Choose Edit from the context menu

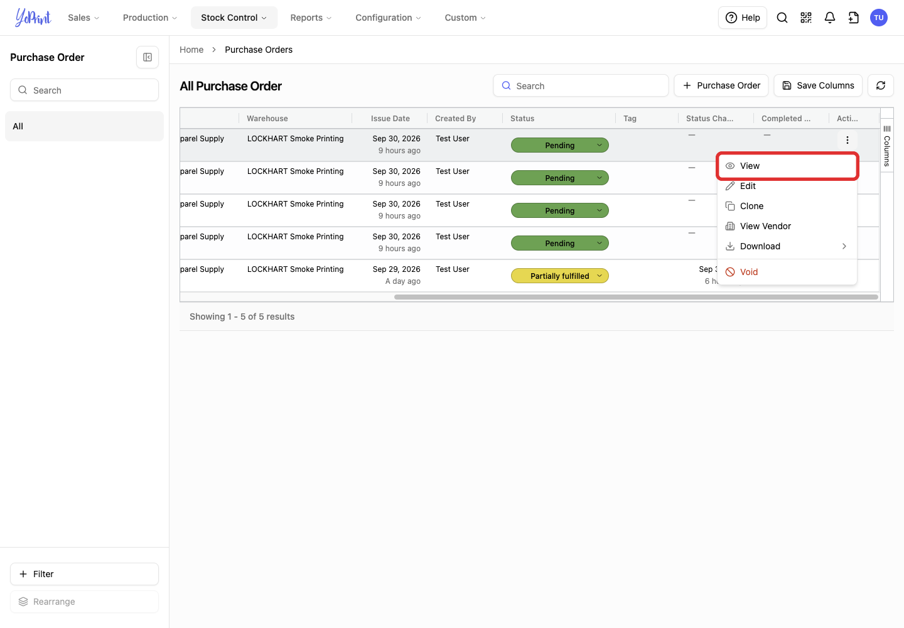click(787, 186)
